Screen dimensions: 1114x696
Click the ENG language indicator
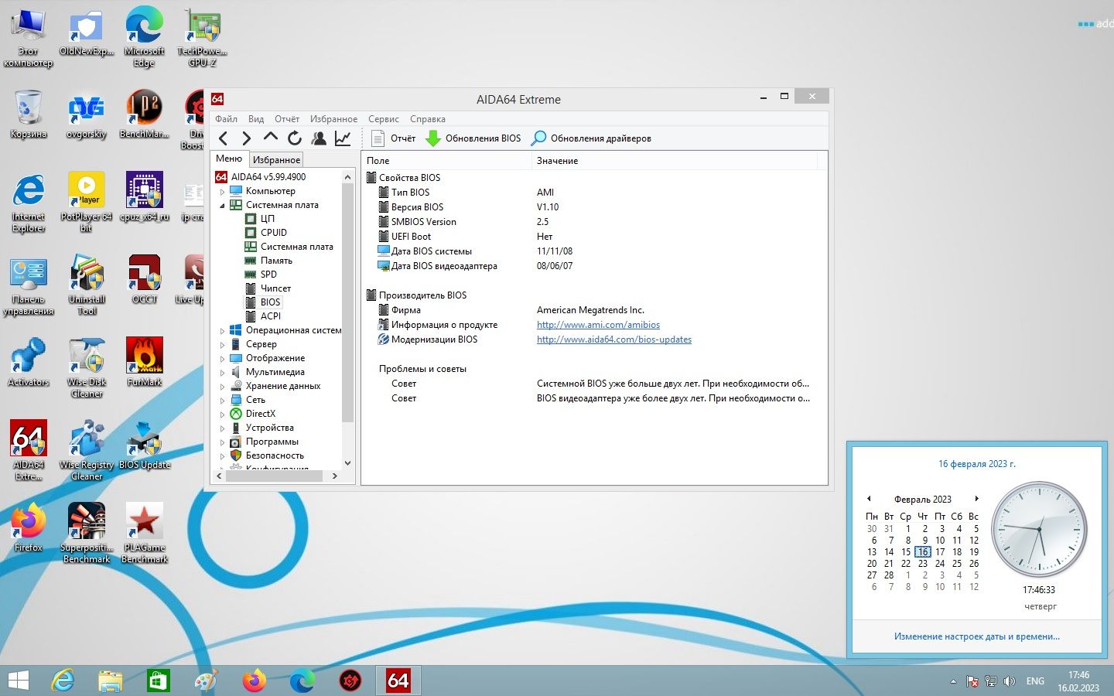pyautogui.click(x=1035, y=681)
